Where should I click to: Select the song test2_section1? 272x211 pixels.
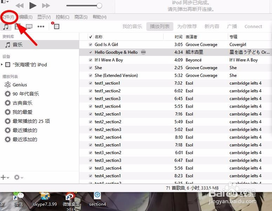point(107,114)
